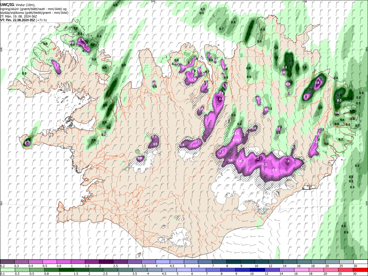Viewport: 368px width, 276px height.
Task: Click the '2.9' value on the east coast
Action: point(339,95)
